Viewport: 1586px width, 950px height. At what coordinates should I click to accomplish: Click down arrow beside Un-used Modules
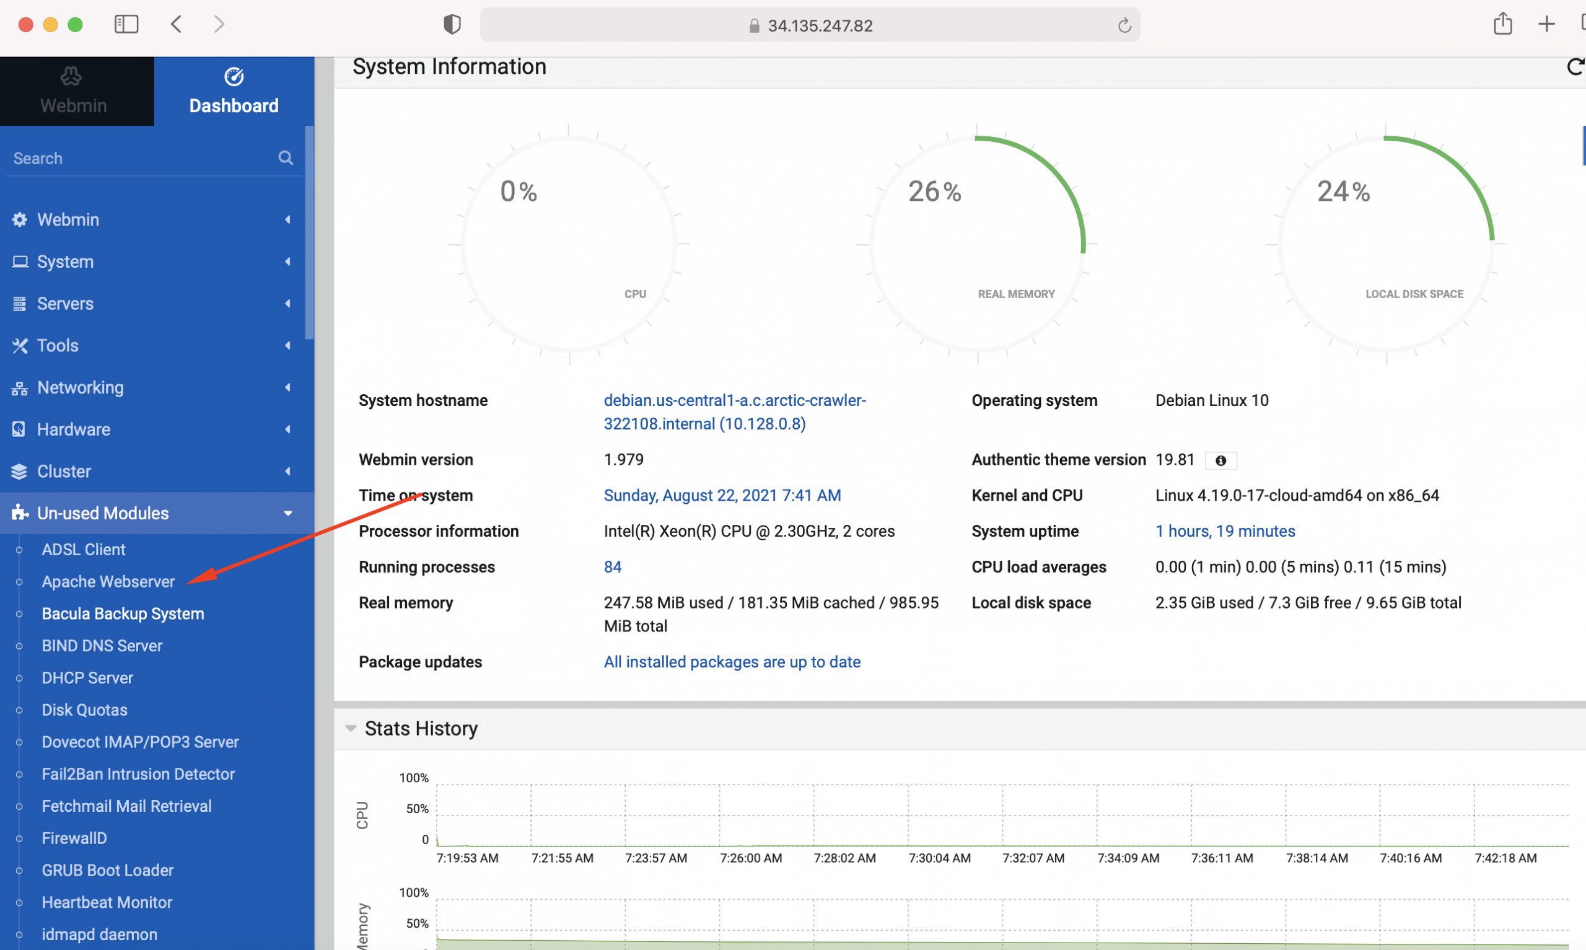tap(288, 513)
